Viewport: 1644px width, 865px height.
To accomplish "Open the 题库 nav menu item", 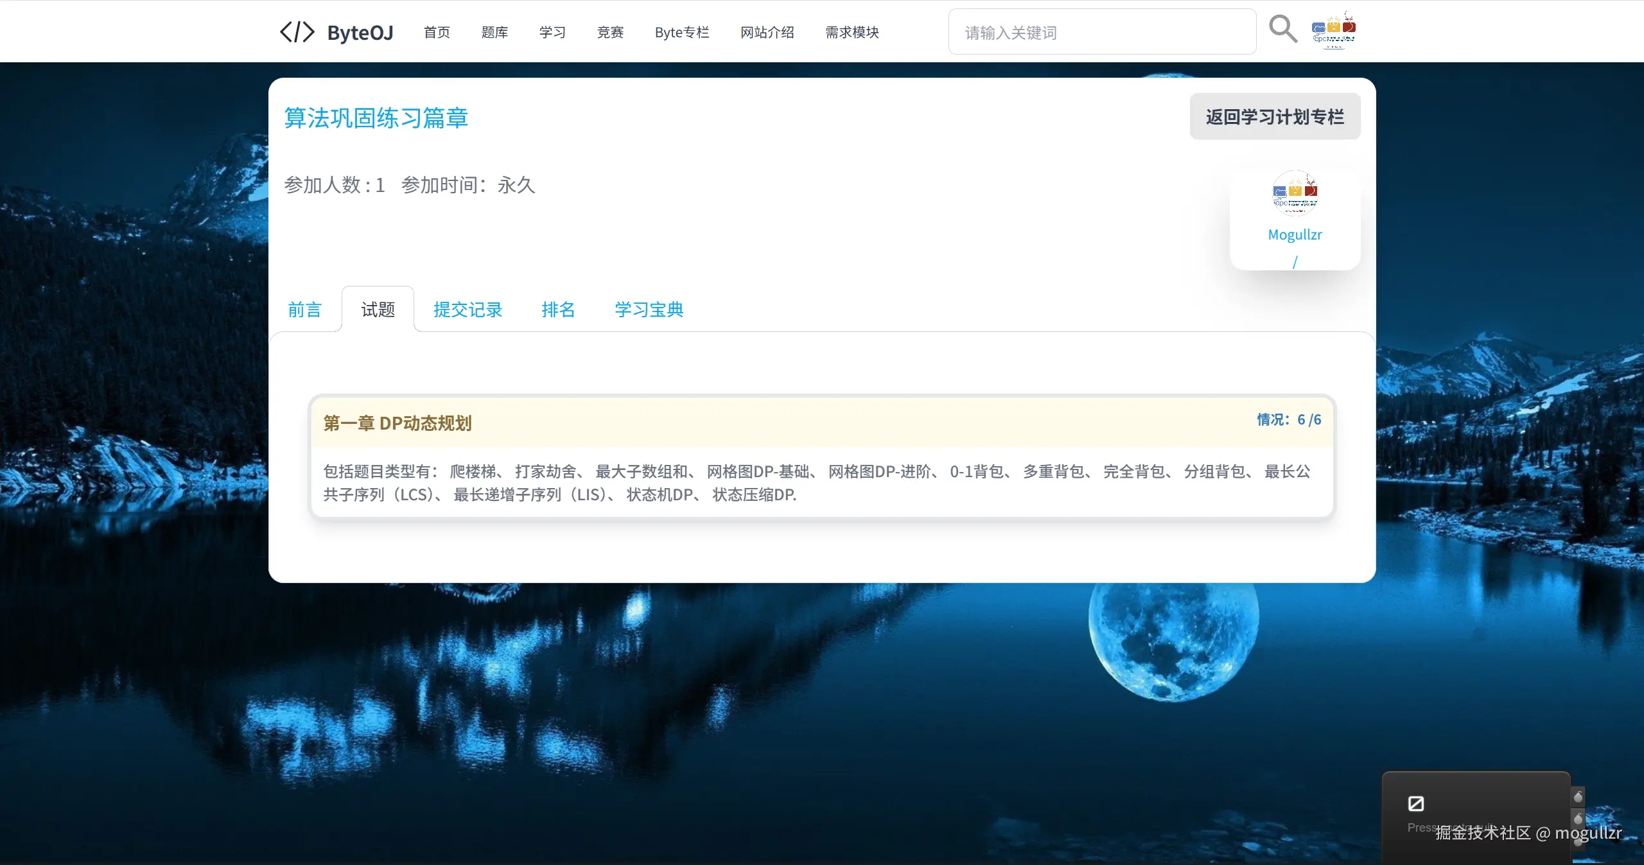I will [x=494, y=32].
